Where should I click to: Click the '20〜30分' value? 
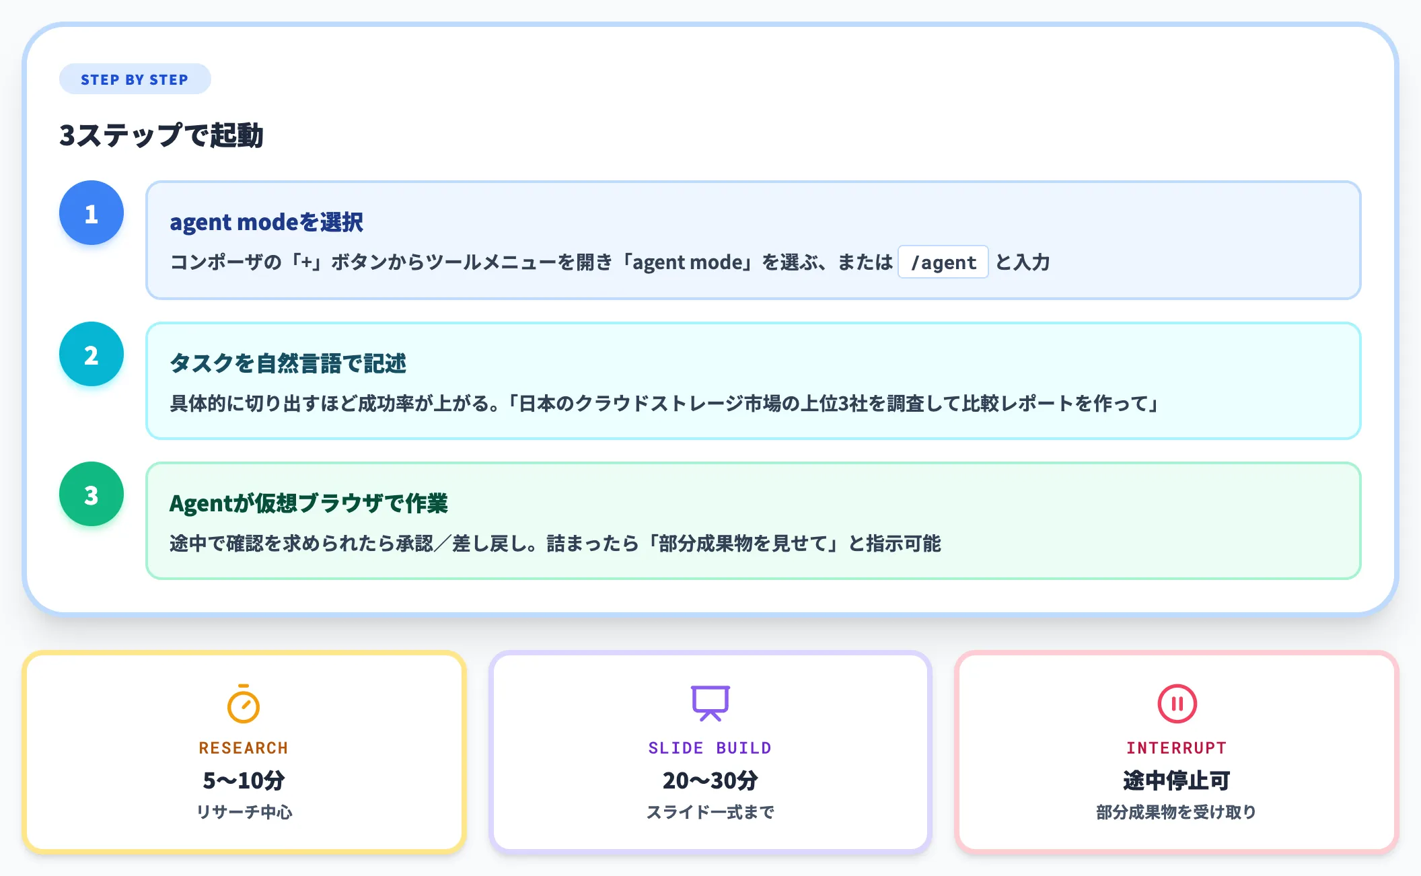coord(710,780)
